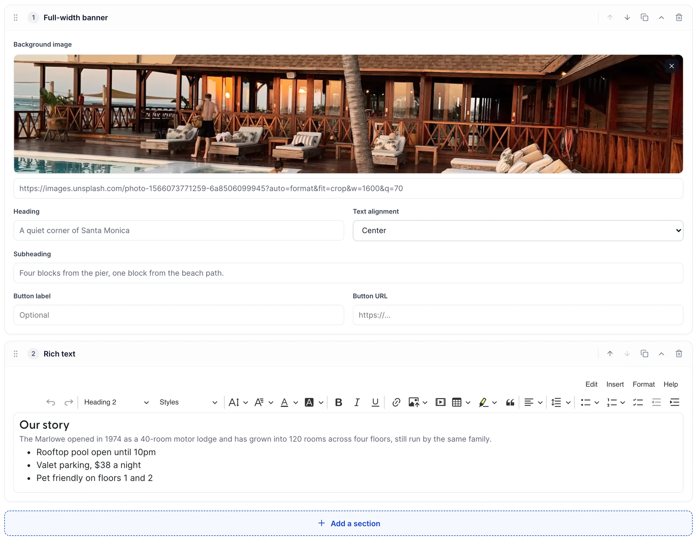Insert media embed
This screenshot has height=540, width=697.
tap(440, 402)
